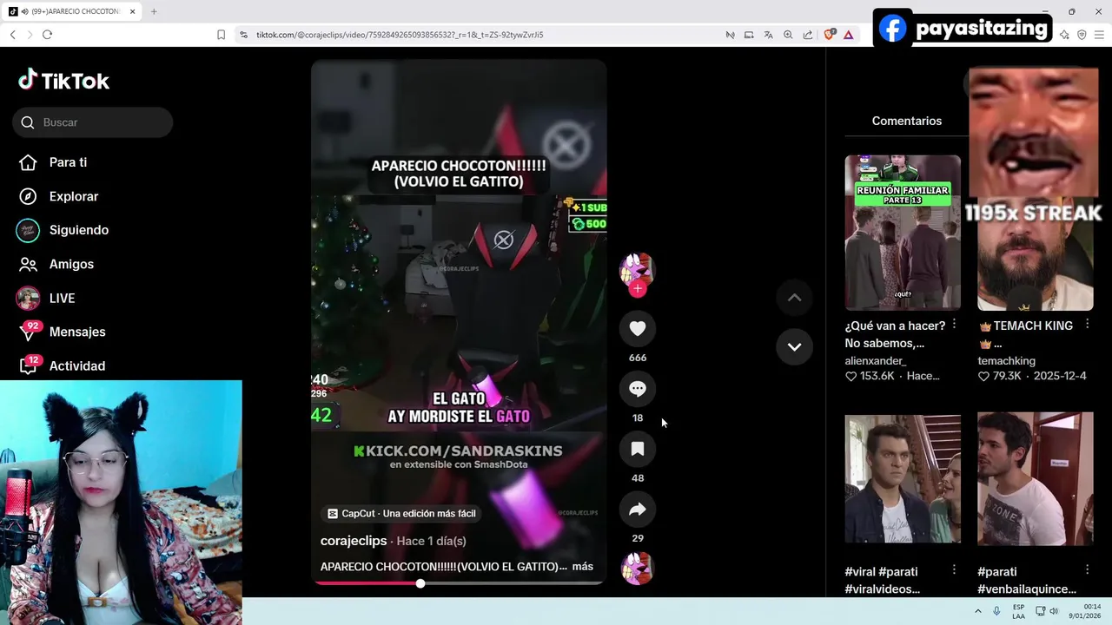Screen dimensions: 1112x625
Task: Click the zoom magnifier toolbar icon
Action: (788, 35)
